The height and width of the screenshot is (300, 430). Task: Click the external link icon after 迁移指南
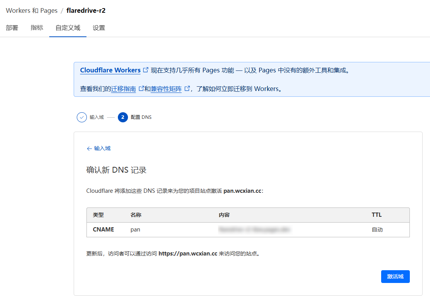click(141, 89)
